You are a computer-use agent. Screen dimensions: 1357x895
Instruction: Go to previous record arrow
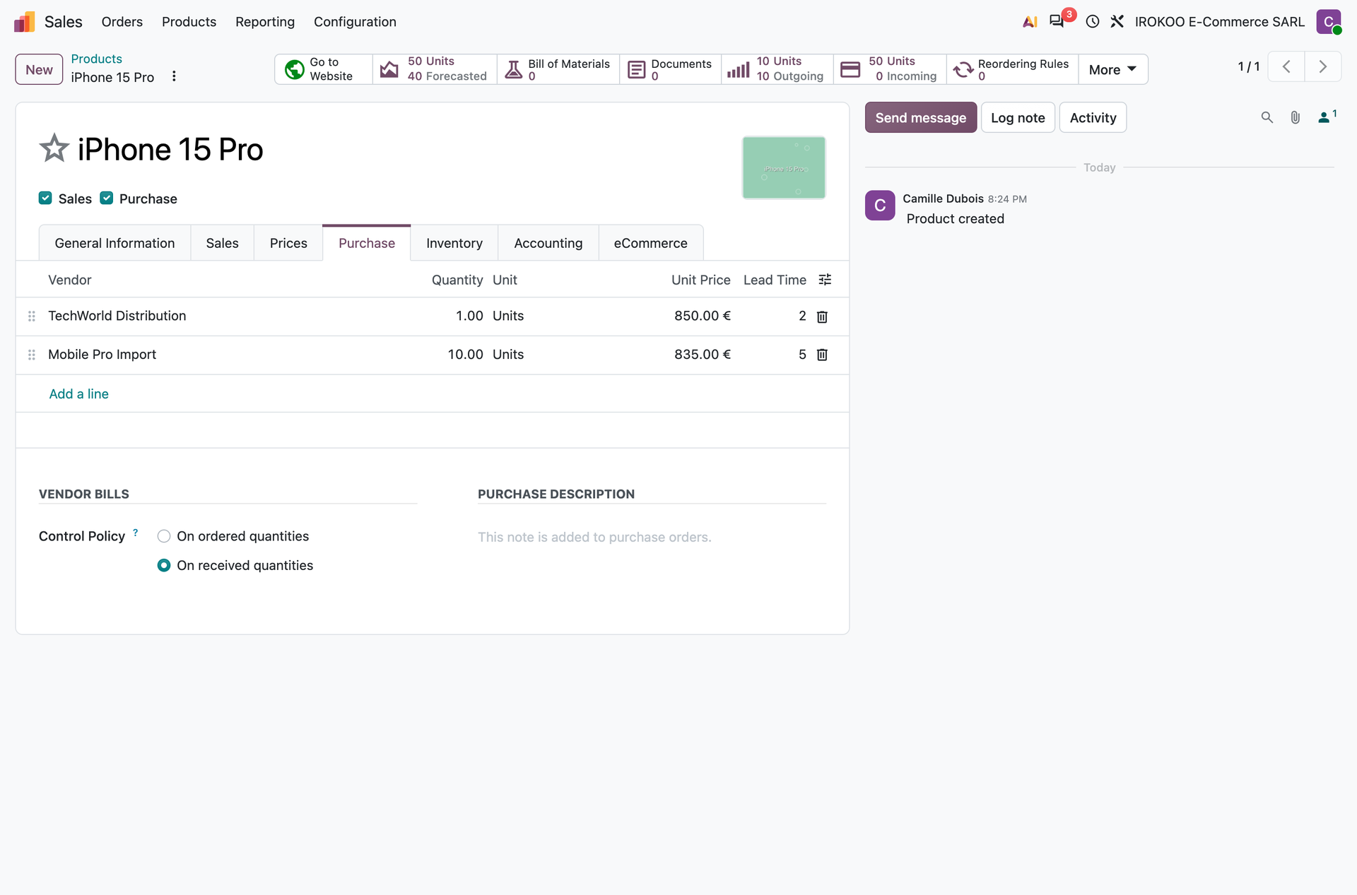coord(1286,67)
